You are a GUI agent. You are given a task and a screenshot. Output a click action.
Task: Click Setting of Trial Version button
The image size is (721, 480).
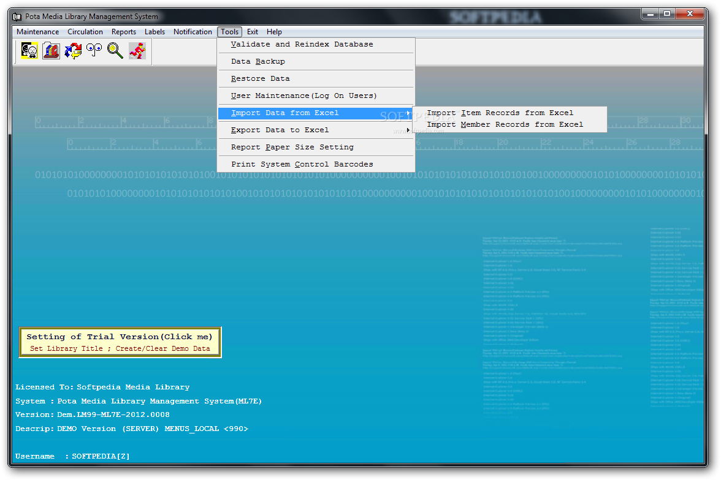point(120,342)
